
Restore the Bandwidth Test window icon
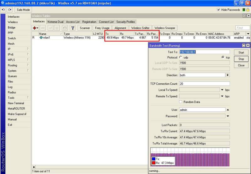pos(244,45)
